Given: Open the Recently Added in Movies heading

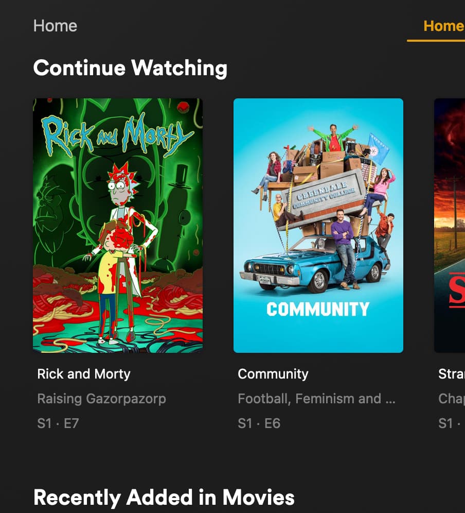Looking at the screenshot, I should pos(164,498).
